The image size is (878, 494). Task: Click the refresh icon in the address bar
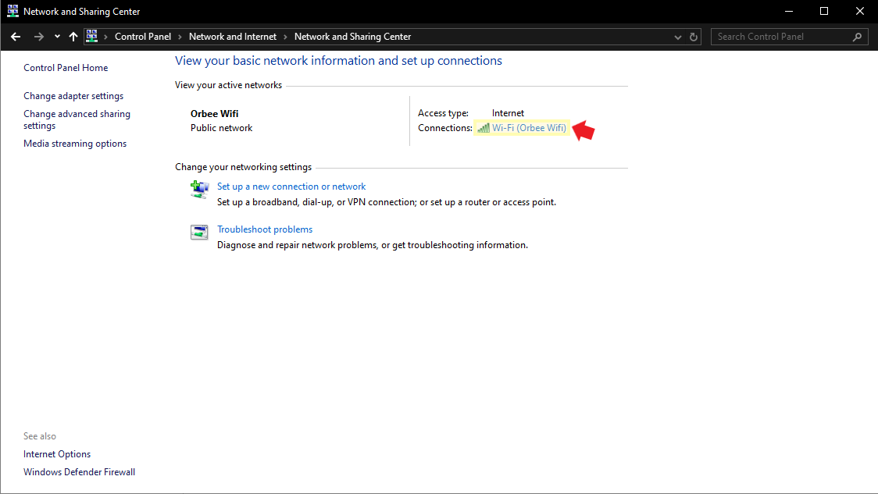pos(693,36)
